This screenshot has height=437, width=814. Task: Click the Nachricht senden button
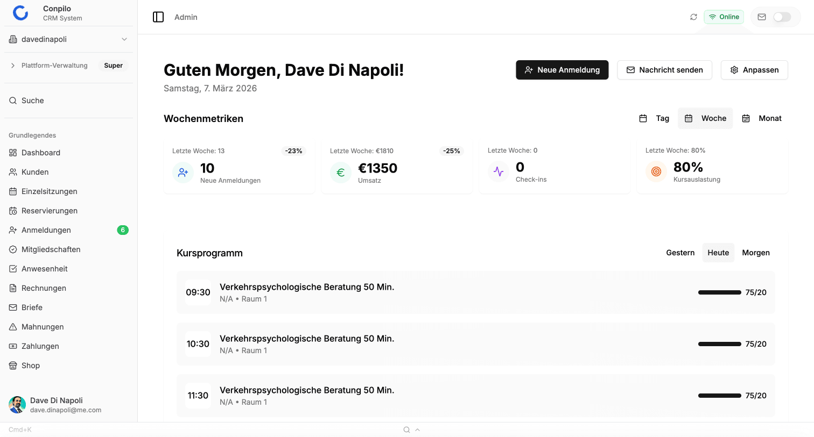[664, 70]
